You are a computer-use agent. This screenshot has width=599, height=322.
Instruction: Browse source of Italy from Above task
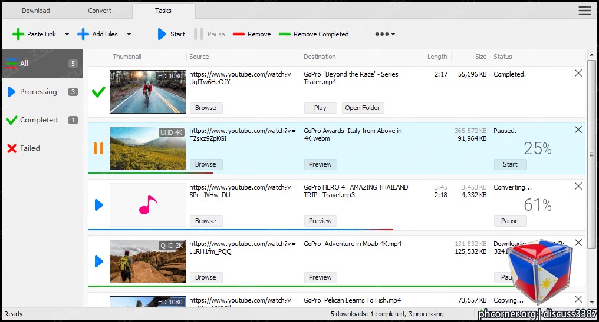click(x=206, y=164)
